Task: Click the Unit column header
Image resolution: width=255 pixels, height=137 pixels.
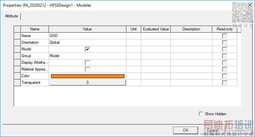Action: point(134,29)
